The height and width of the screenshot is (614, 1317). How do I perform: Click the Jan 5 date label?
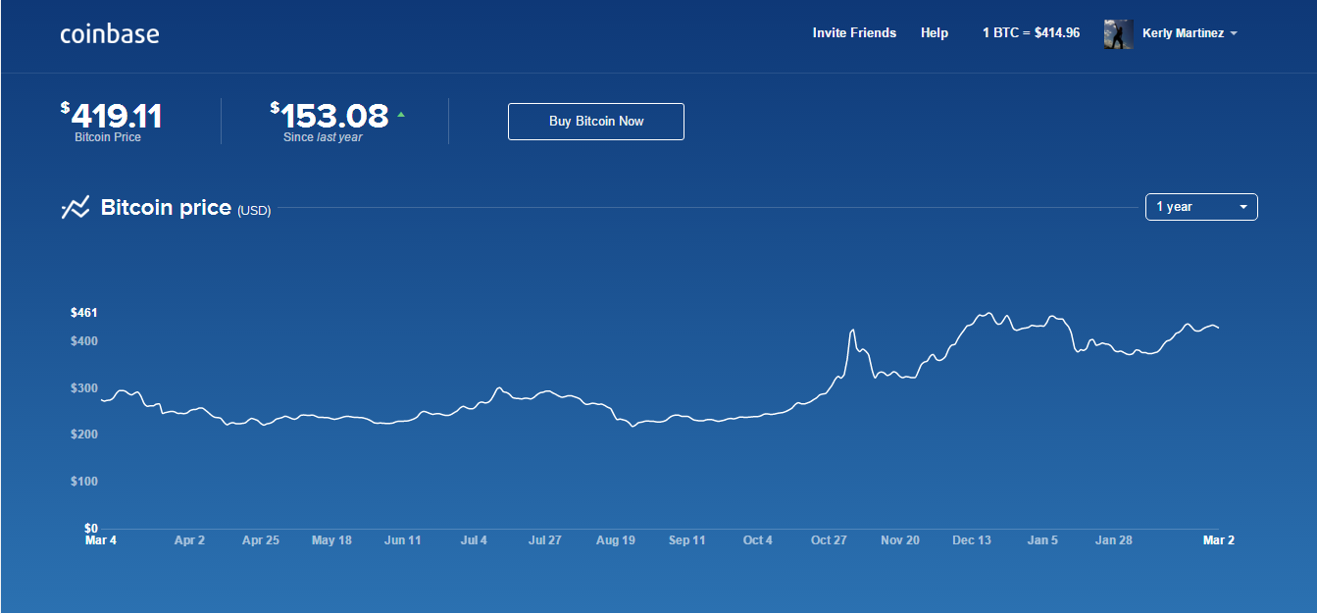1042,540
